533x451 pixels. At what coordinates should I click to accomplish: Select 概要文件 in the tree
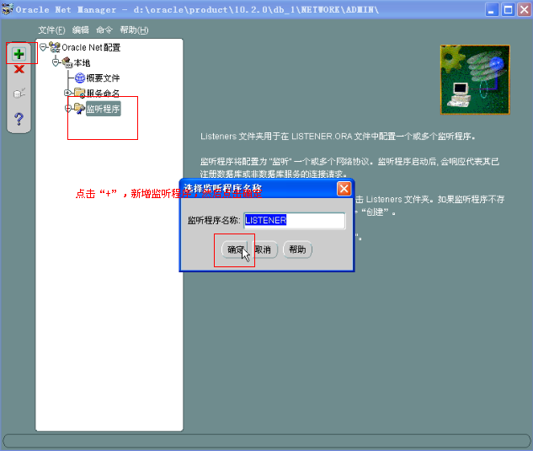click(103, 78)
